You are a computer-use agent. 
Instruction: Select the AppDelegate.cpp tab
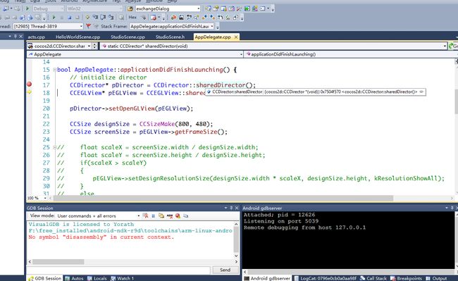coord(213,37)
